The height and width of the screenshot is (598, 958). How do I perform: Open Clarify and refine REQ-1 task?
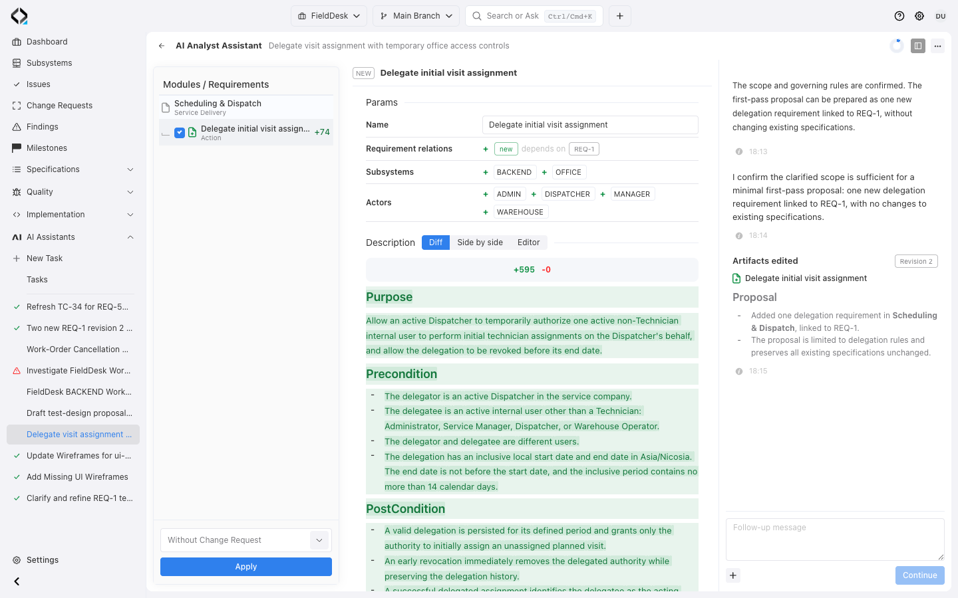click(x=73, y=498)
